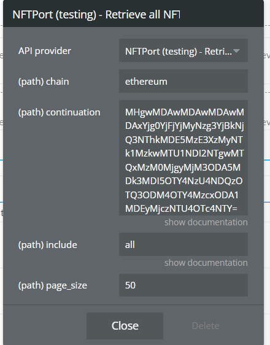Click the (path) page_size field containing 50

(x=183, y=285)
